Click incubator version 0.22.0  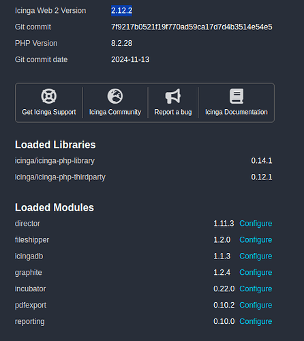pos(224,289)
